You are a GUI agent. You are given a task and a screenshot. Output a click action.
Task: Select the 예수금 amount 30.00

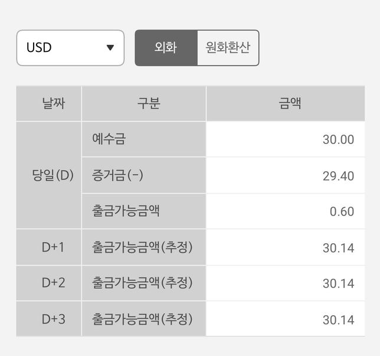tap(338, 140)
